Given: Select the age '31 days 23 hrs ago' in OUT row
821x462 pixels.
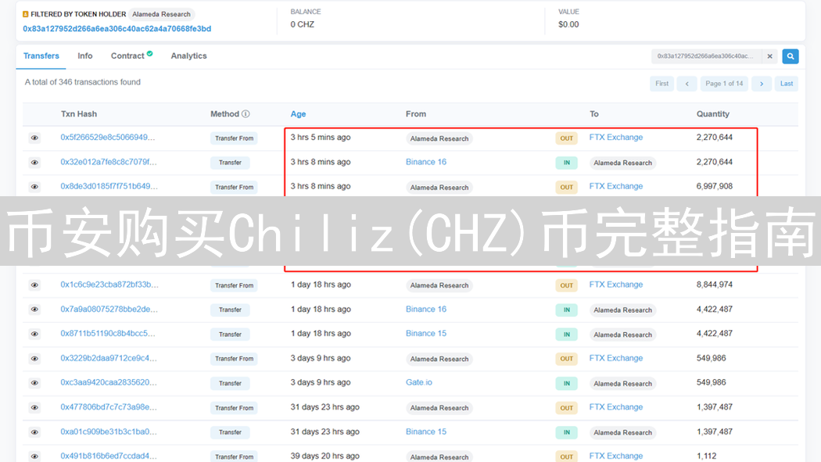Looking at the screenshot, I should (x=325, y=406).
